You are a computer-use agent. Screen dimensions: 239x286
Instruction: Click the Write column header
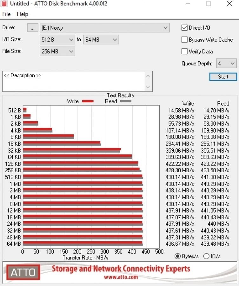(x=188, y=104)
